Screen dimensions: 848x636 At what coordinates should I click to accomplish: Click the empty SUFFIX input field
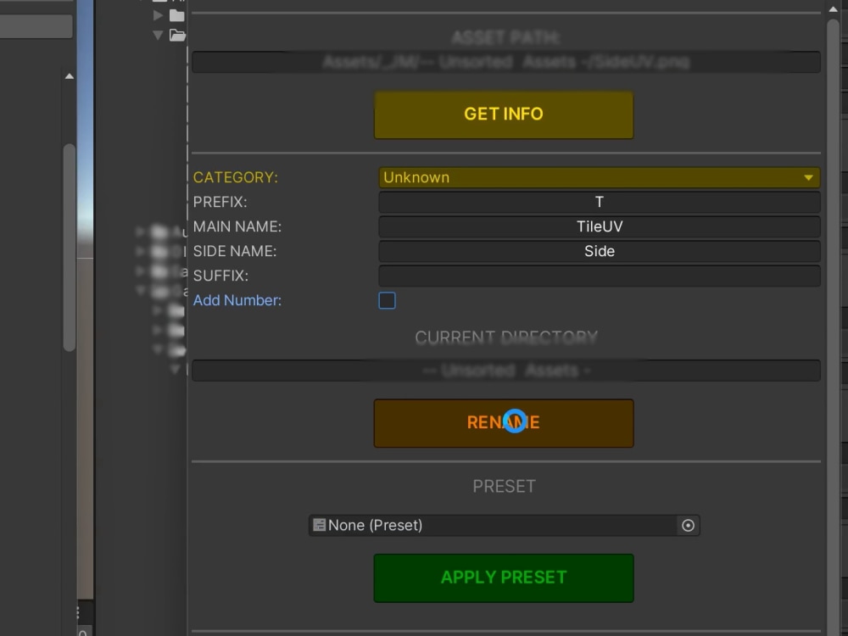[x=598, y=276]
